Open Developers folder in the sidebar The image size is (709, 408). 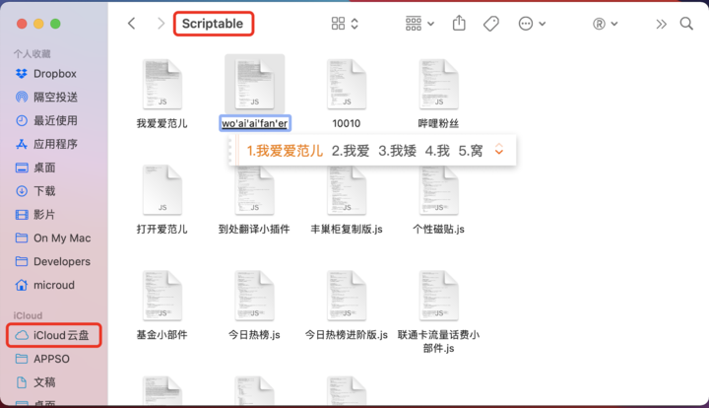pyautogui.click(x=52, y=261)
